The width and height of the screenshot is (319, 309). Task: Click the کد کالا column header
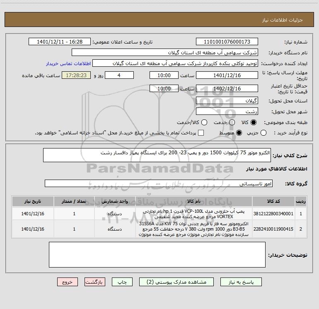click(x=273, y=201)
